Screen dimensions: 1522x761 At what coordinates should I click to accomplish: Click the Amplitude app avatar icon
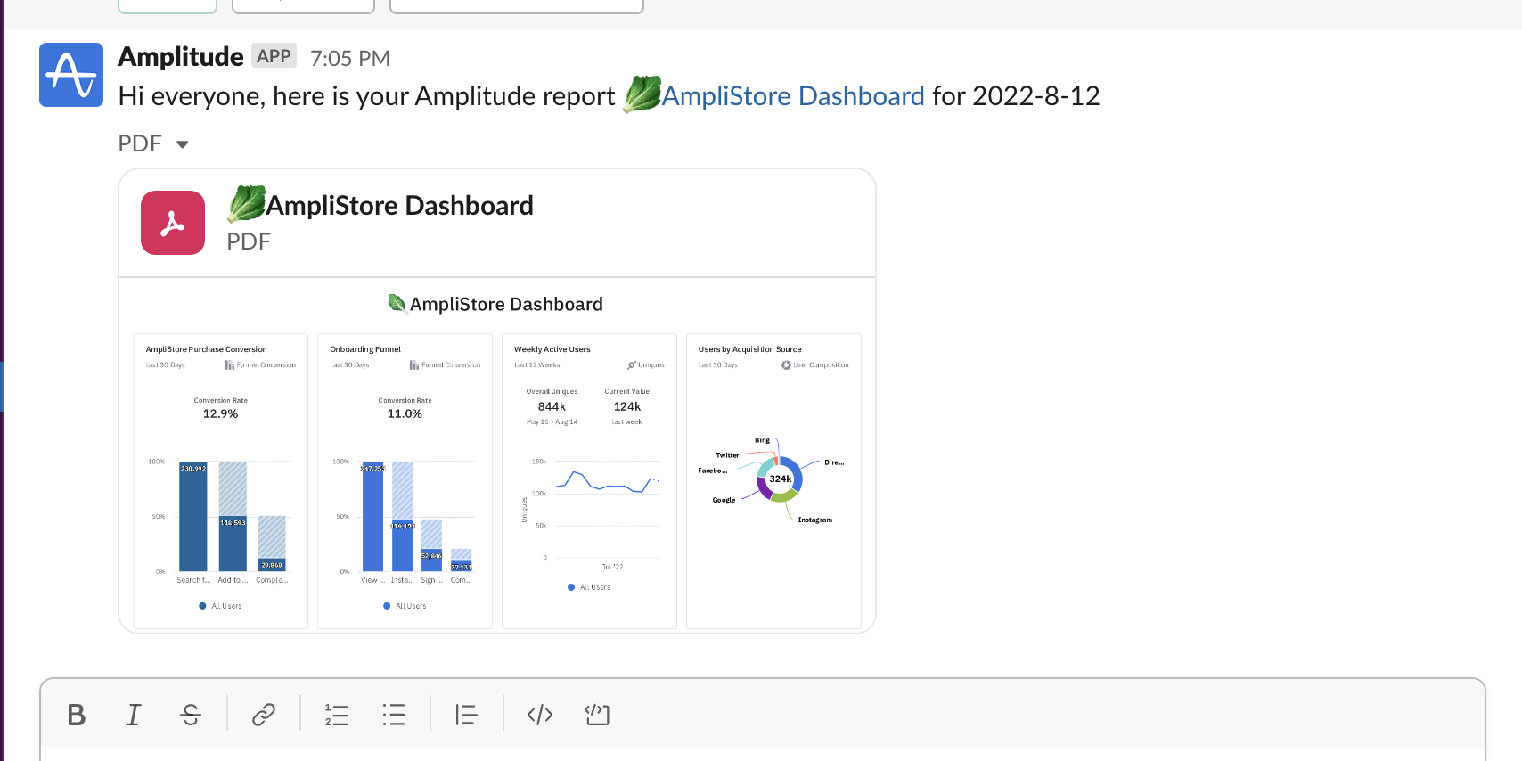coord(71,75)
